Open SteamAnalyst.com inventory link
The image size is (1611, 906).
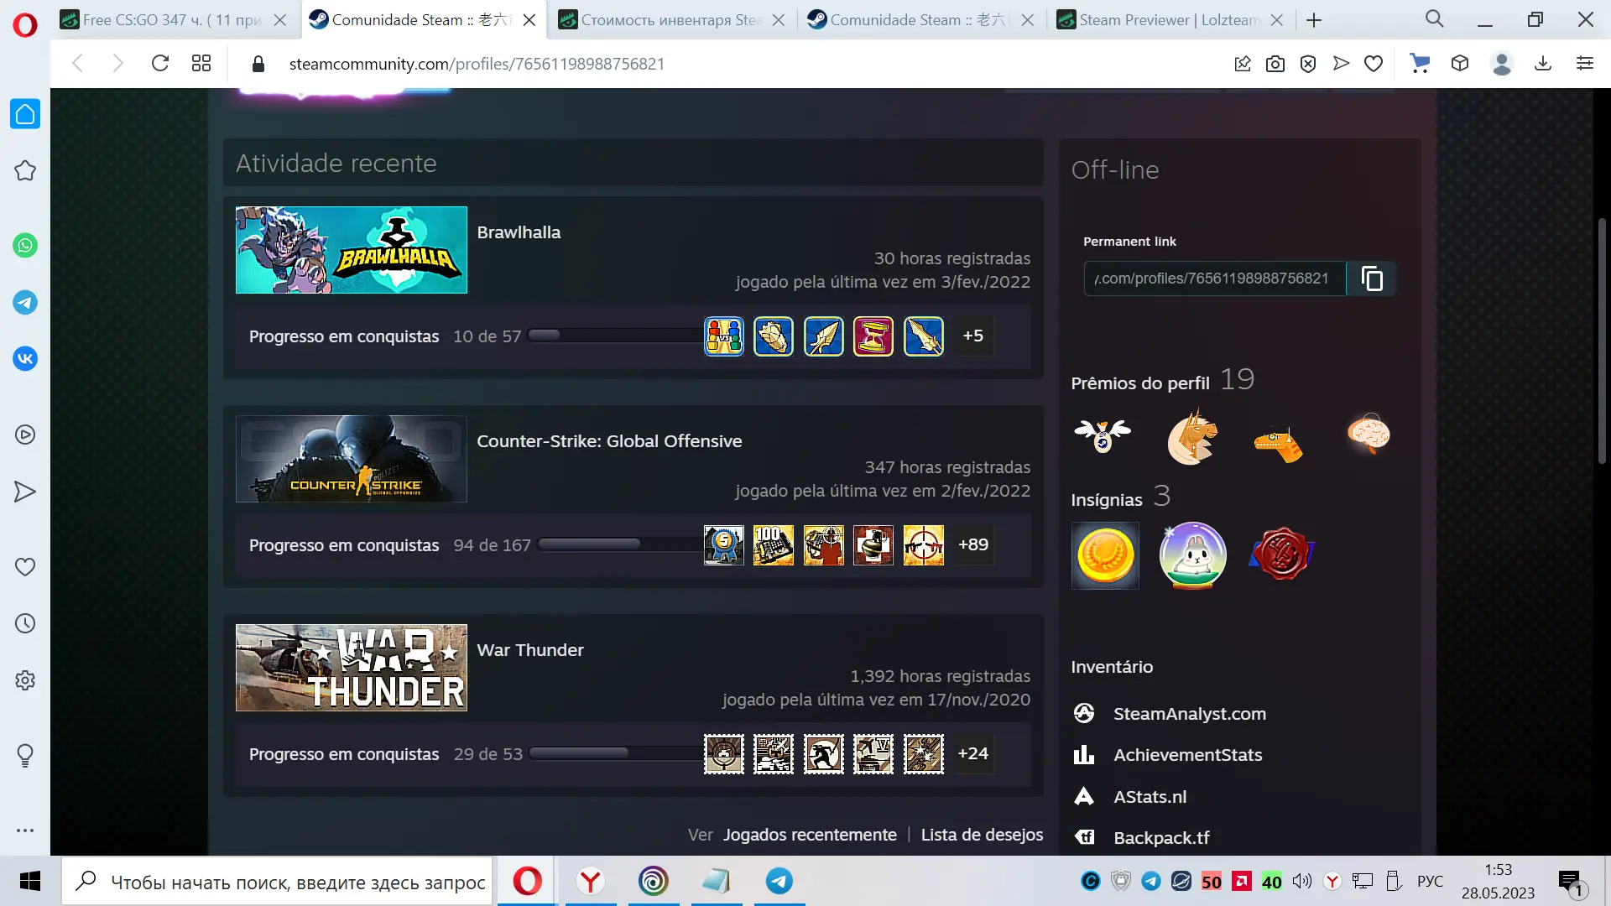(x=1189, y=714)
